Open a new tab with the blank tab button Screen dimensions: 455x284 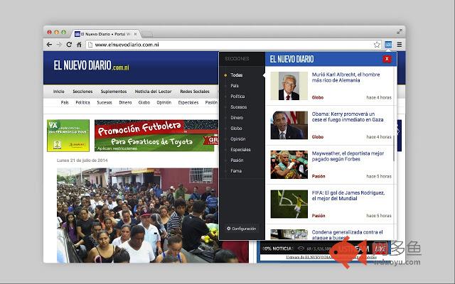pyautogui.click(x=147, y=35)
